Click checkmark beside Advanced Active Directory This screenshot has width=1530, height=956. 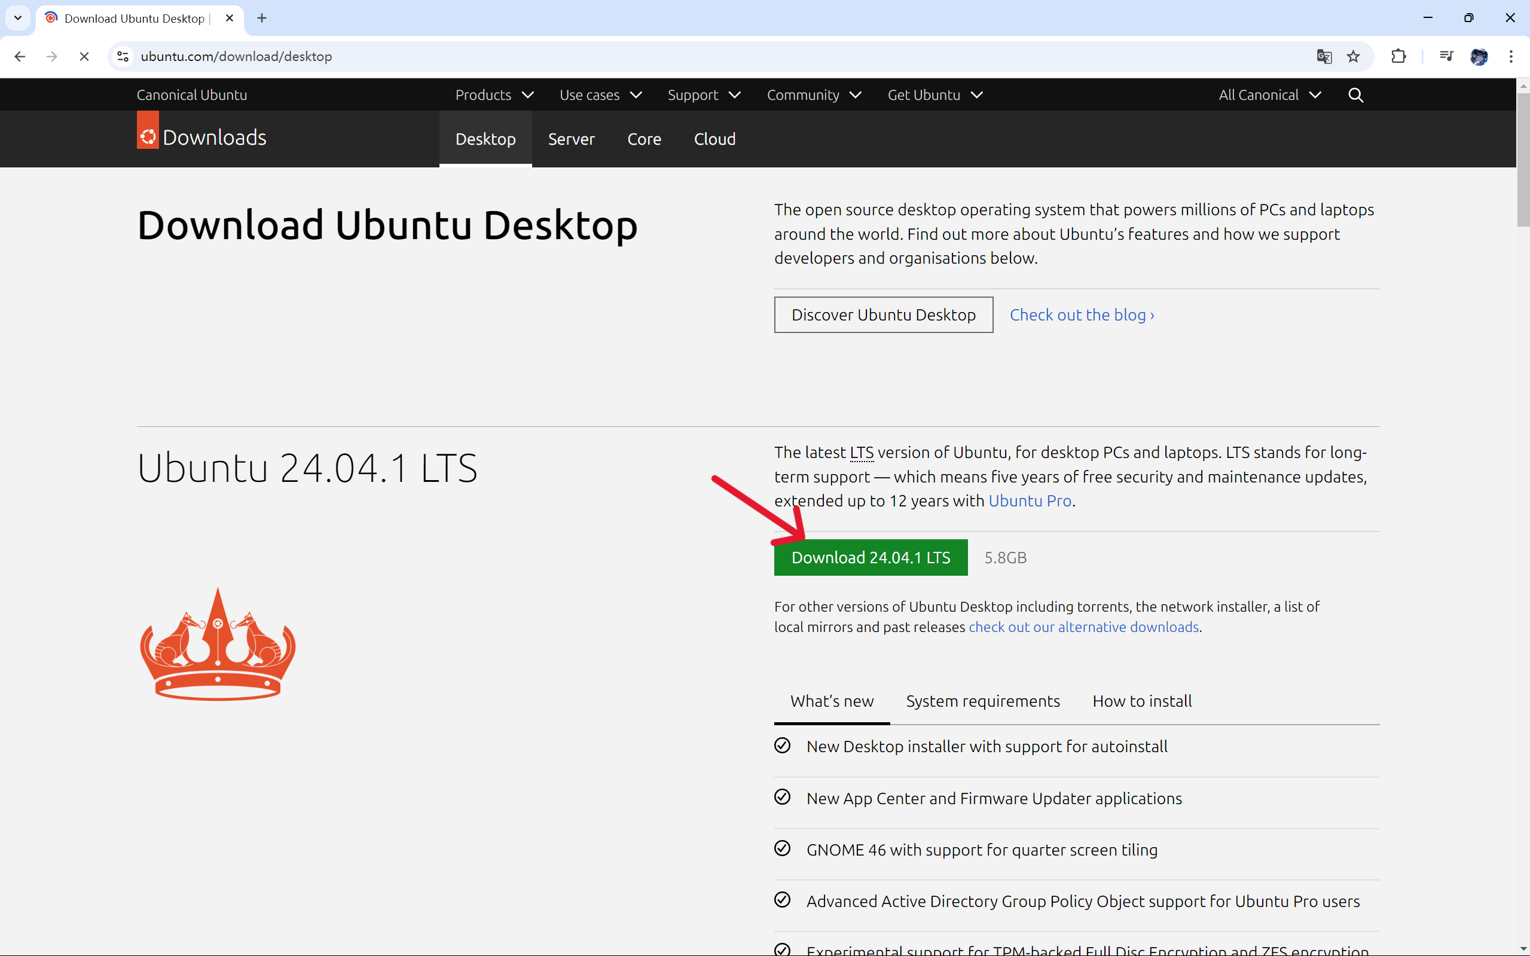(782, 900)
